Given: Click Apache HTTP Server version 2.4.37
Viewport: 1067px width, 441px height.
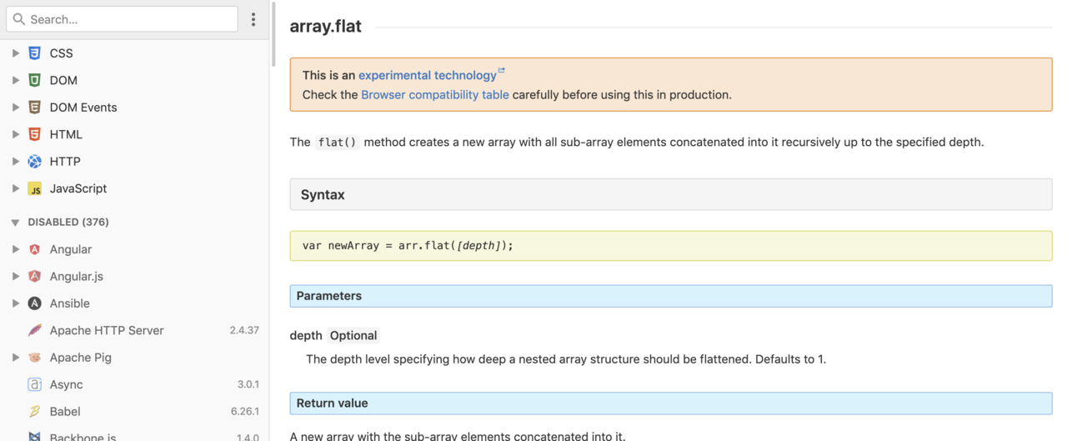Looking at the screenshot, I should [244, 330].
